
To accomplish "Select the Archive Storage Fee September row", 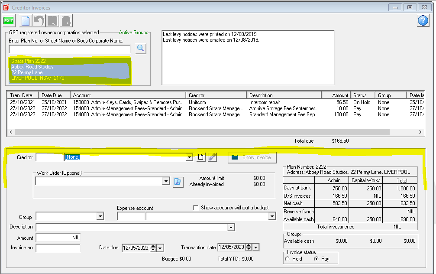I will click(216, 108).
